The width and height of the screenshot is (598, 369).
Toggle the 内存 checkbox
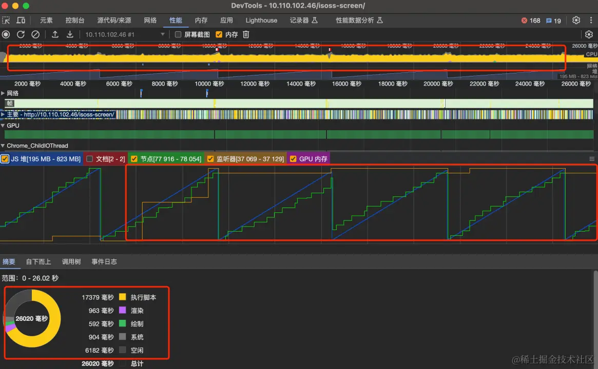click(x=219, y=35)
